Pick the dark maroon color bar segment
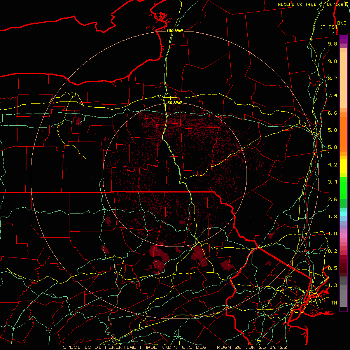Image resolution: width=350 pixels, height=350 pixels. pyautogui.click(x=343, y=266)
